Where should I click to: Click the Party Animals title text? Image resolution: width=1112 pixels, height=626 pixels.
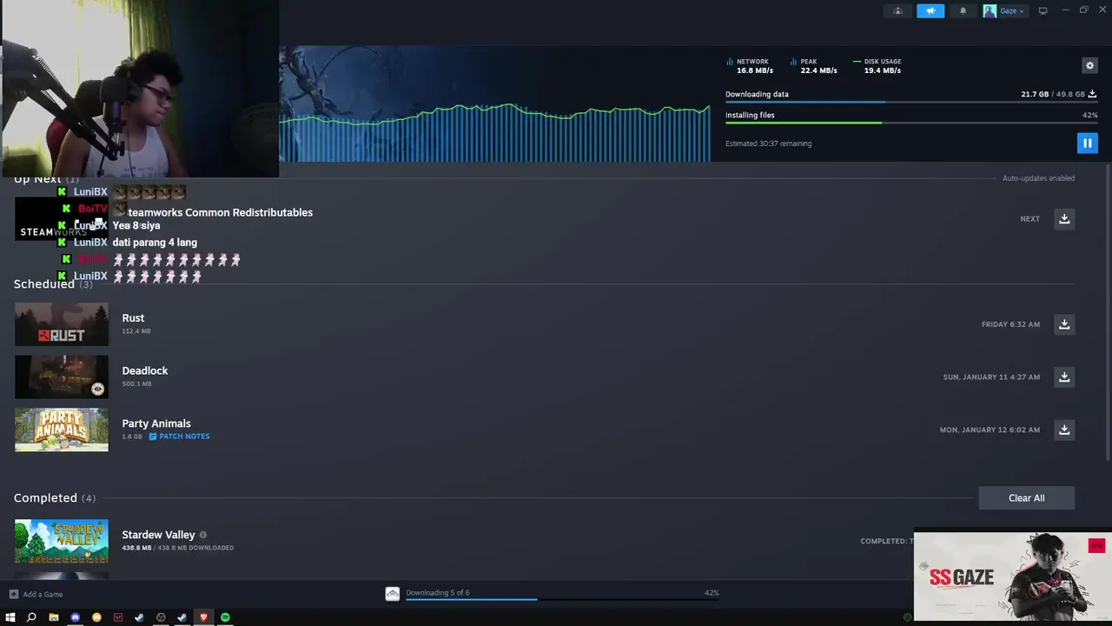point(156,423)
